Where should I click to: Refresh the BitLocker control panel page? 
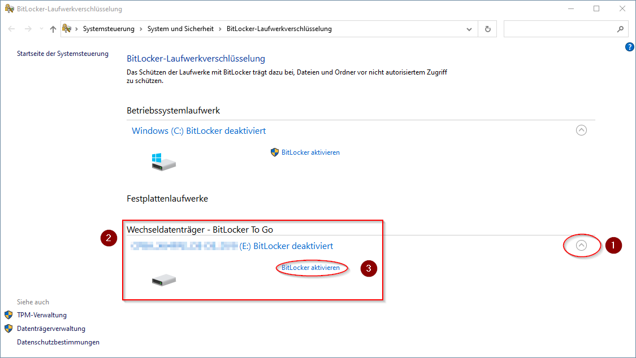tap(487, 29)
